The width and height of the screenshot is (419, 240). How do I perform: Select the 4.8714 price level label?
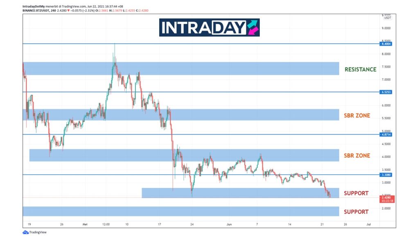point(386,135)
